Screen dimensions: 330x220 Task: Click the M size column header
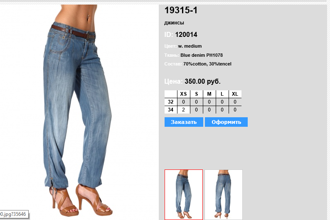click(x=209, y=94)
